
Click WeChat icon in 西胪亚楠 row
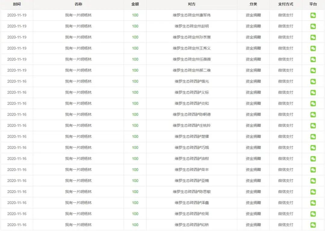(313, 181)
